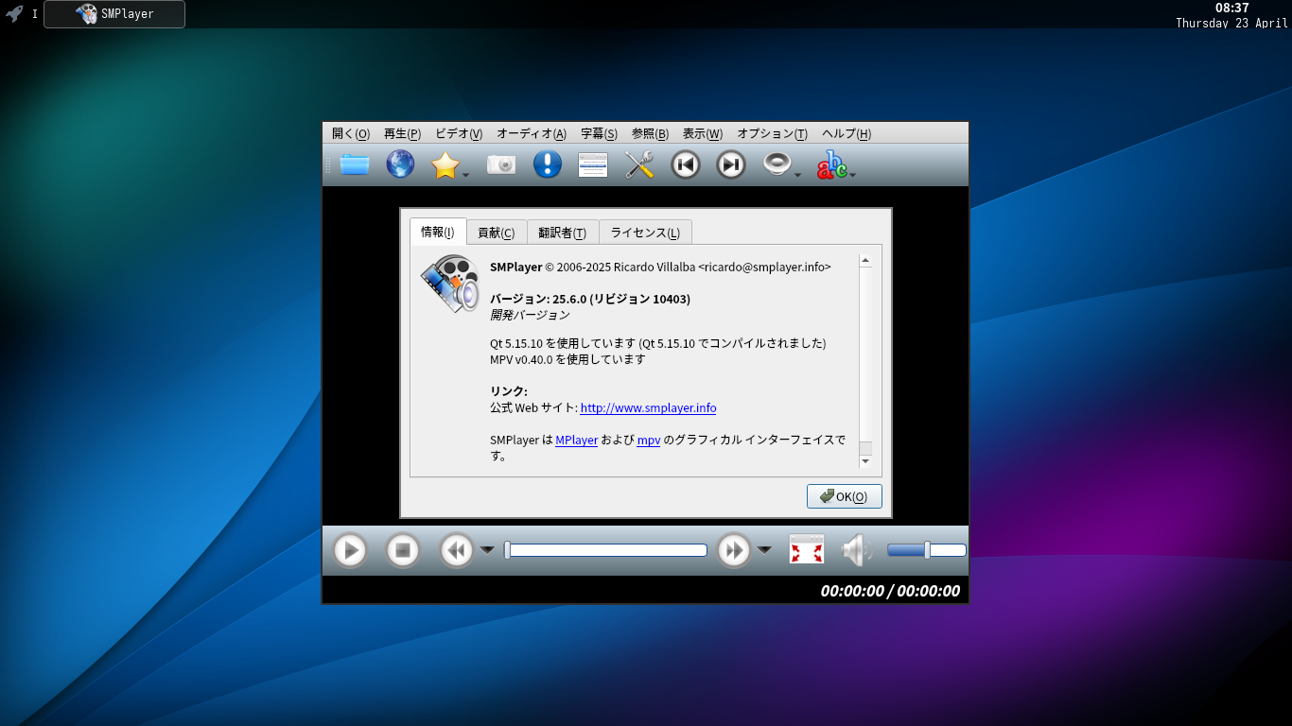
Task: Expand the favorites dropdown arrow beside the star
Action: (x=465, y=175)
